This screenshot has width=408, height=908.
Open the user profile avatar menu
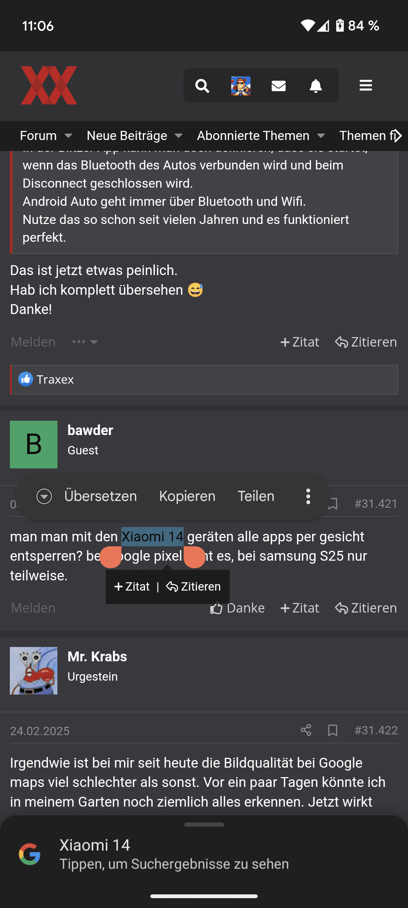pos(241,86)
